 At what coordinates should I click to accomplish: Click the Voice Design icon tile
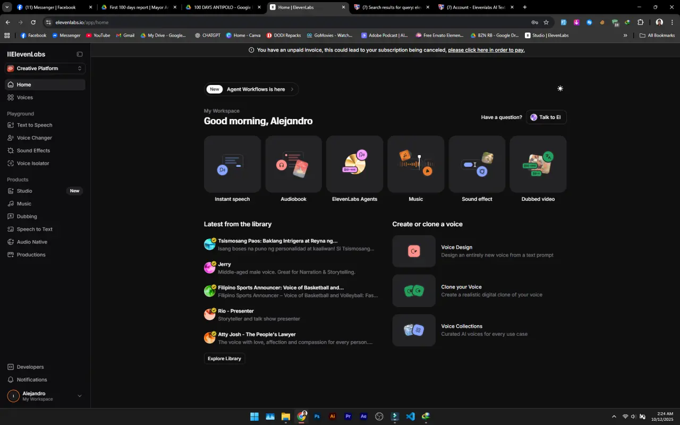pos(414,251)
